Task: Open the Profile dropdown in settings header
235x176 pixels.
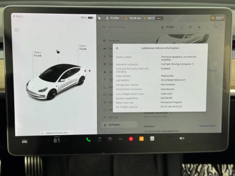Action: tap(167, 27)
